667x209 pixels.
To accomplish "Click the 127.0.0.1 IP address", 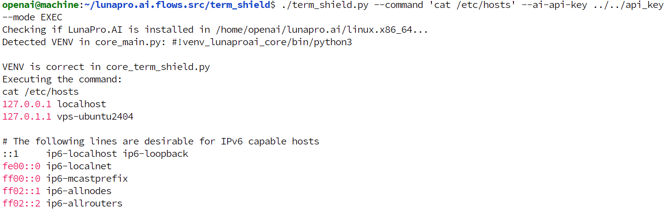I will pyautogui.click(x=27, y=104).
